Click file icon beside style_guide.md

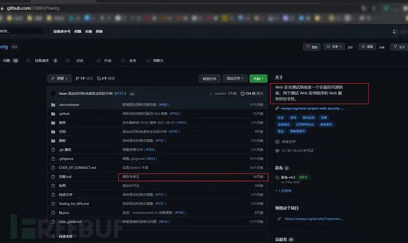click(53, 222)
